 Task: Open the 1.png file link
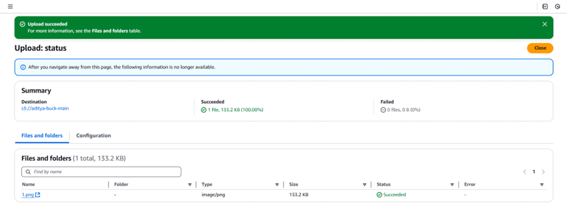[28, 195]
